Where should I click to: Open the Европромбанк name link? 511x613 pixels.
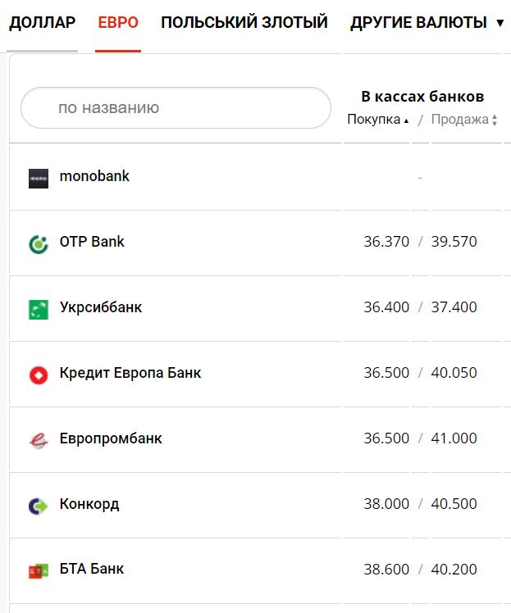click(x=111, y=438)
